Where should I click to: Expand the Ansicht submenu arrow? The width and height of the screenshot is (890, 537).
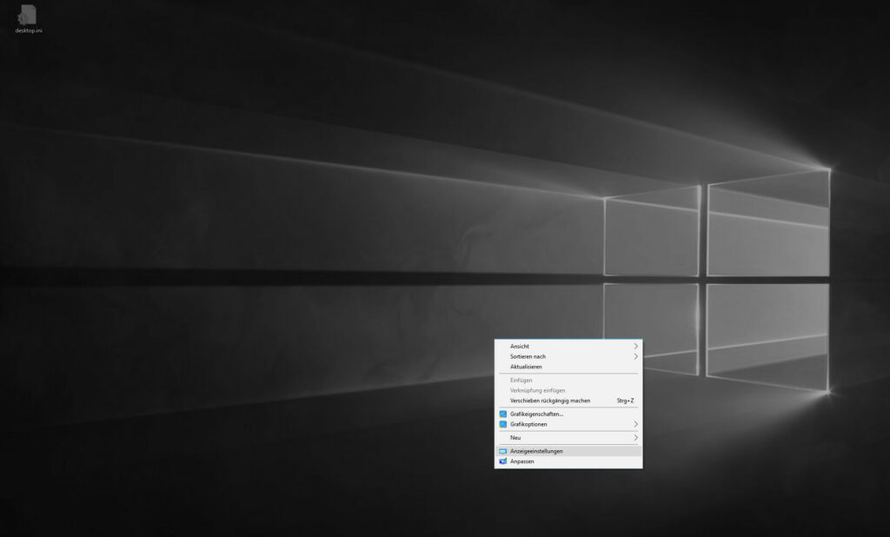pos(635,346)
